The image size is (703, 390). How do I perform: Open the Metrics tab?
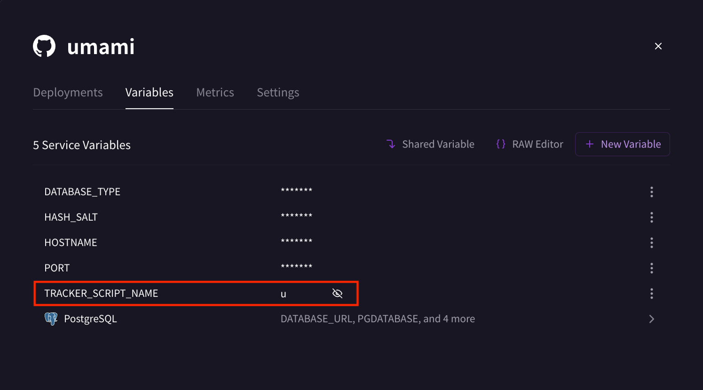tap(215, 92)
